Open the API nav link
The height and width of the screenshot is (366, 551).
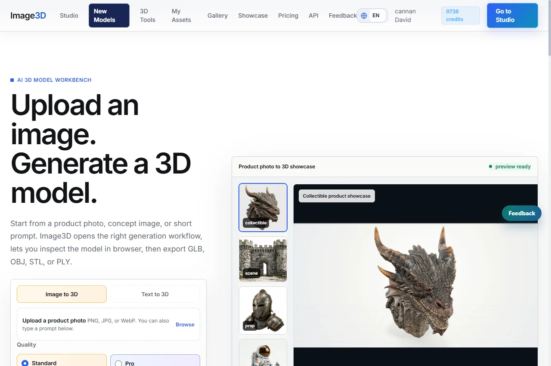click(313, 16)
